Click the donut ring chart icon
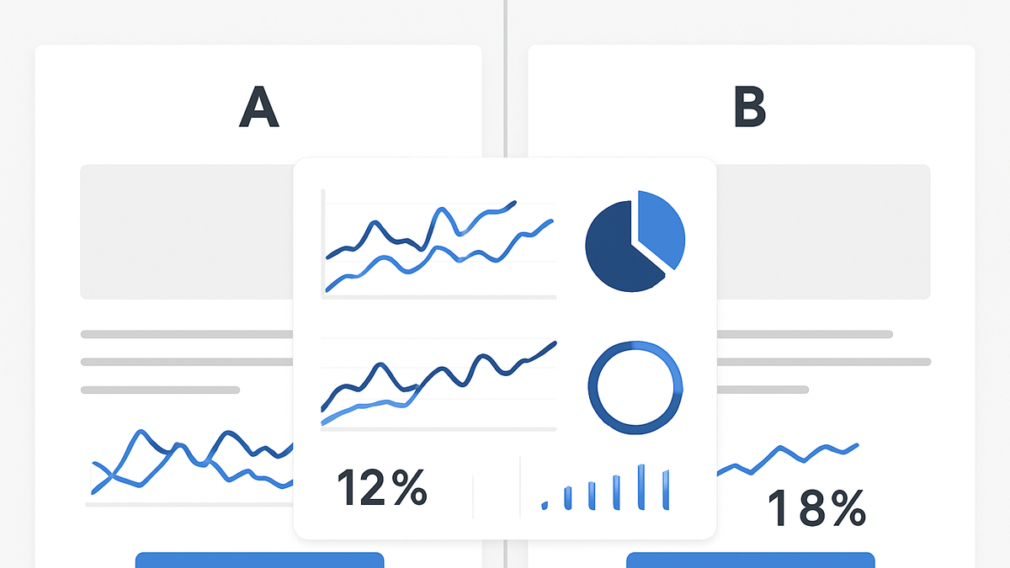This screenshot has width=1010, height=568. click(x=635, y=388)
